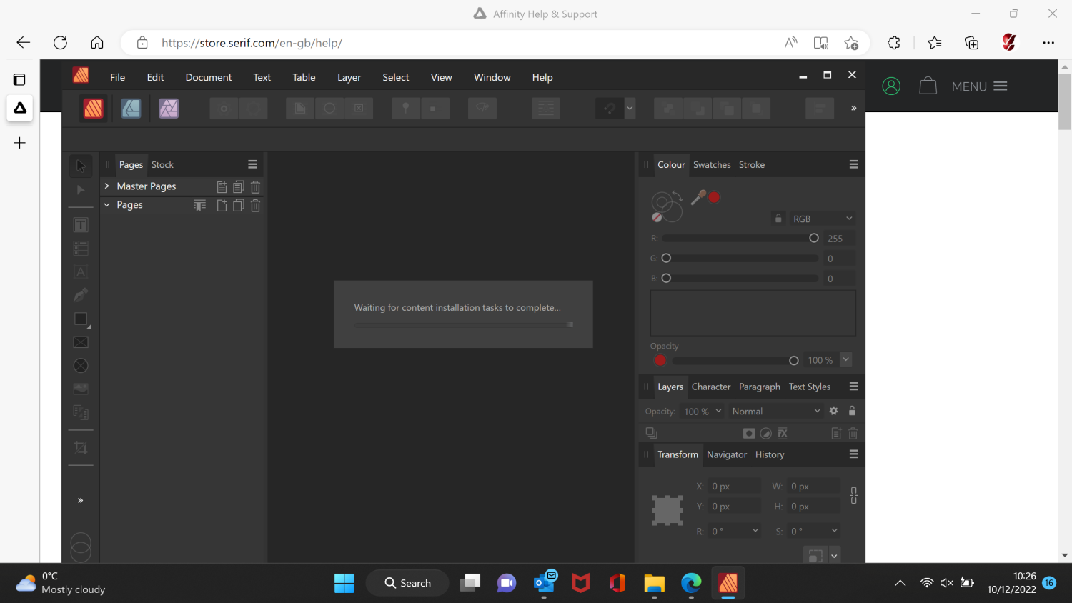Choose the Pen tool
The image size is (1072, 603).
point(81,294)
